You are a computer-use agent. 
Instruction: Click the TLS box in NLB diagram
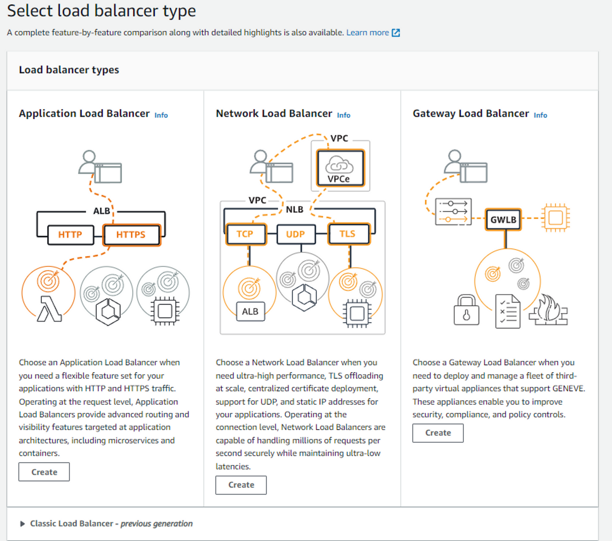[348, 234]
